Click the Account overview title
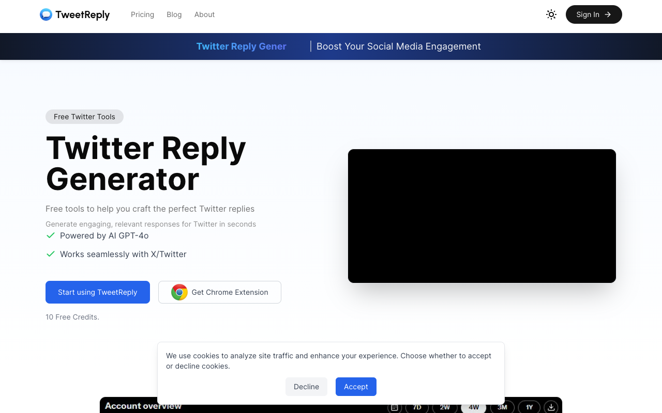The image size is (662, 413). point(143,406)
